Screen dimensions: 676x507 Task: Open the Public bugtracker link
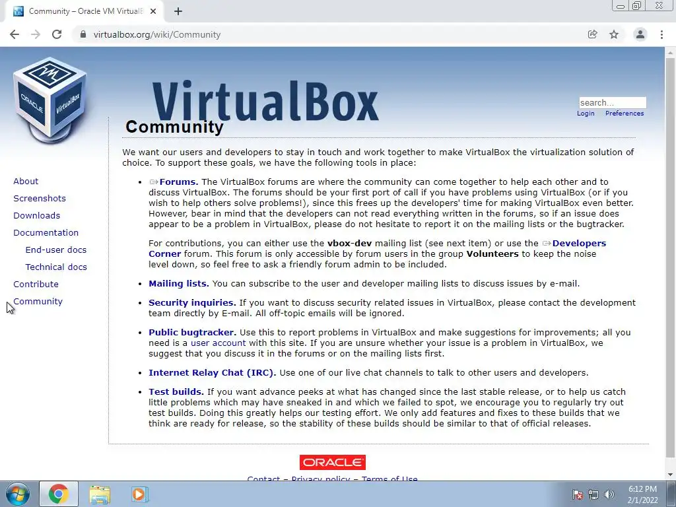[192, 333]
